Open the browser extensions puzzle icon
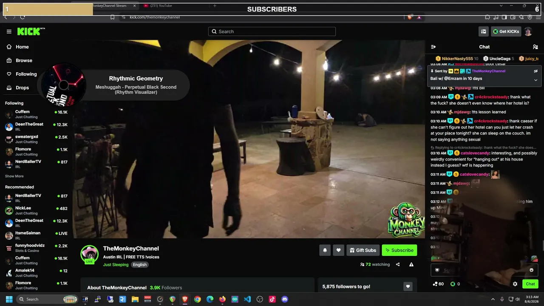This screenshot has width=544, height=306. (x=487, y=17)
